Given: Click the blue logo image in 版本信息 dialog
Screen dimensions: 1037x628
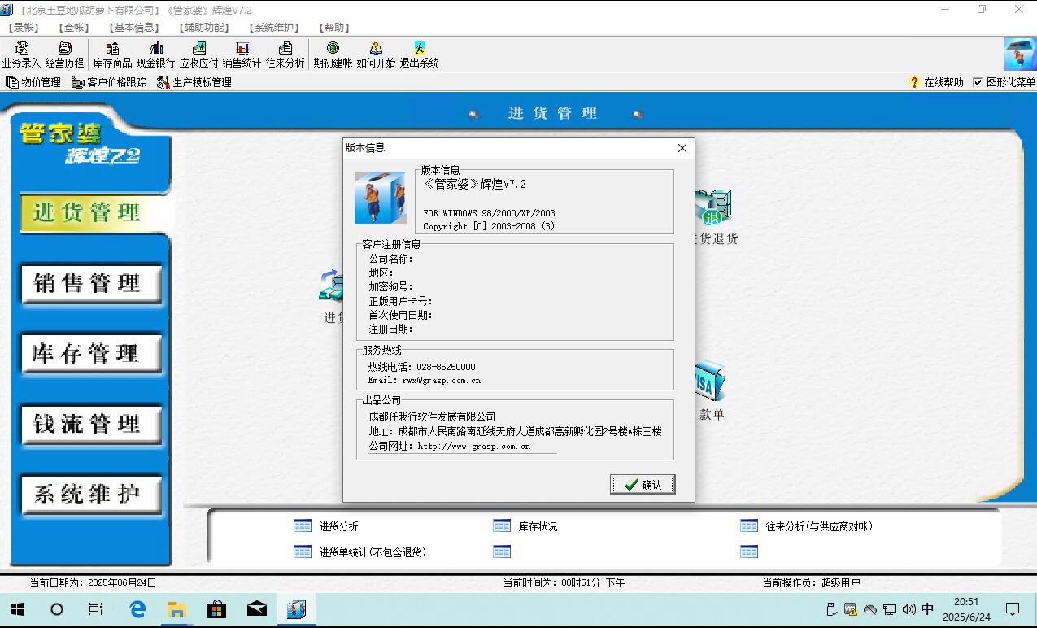Looking at the screenshot, I should coord(381,198).
